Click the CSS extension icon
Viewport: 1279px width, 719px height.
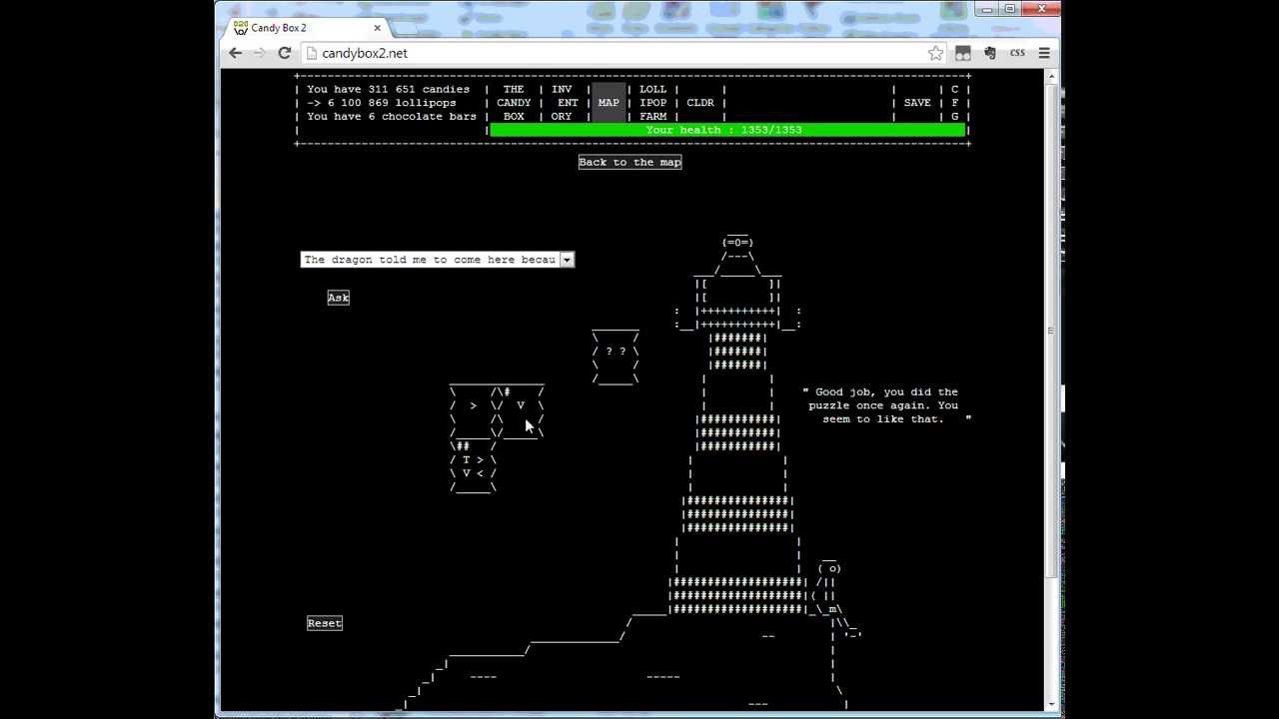(1017, 53)
